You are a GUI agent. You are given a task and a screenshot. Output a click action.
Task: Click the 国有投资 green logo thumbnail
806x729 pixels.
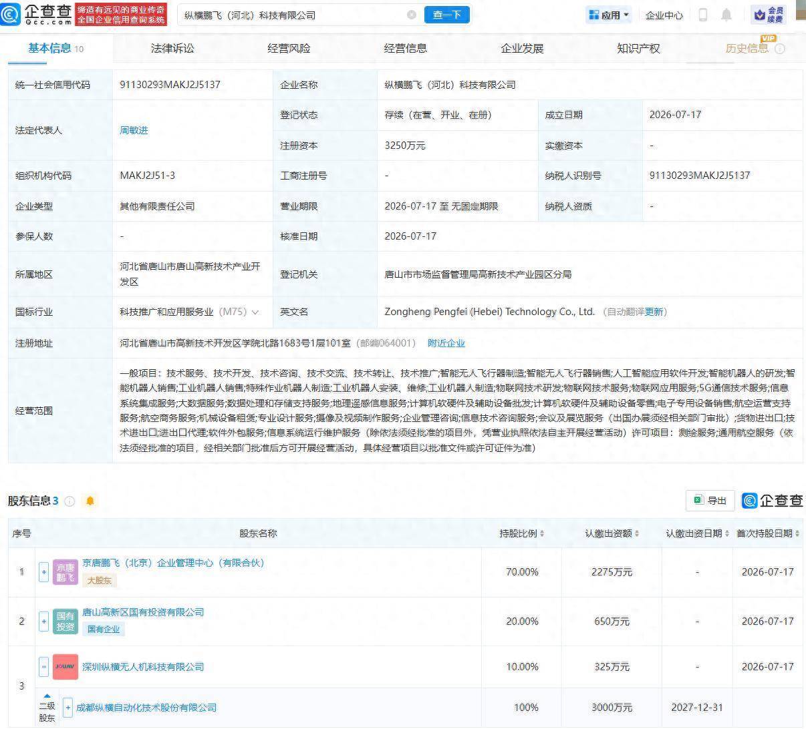click(x=65, y=622)
